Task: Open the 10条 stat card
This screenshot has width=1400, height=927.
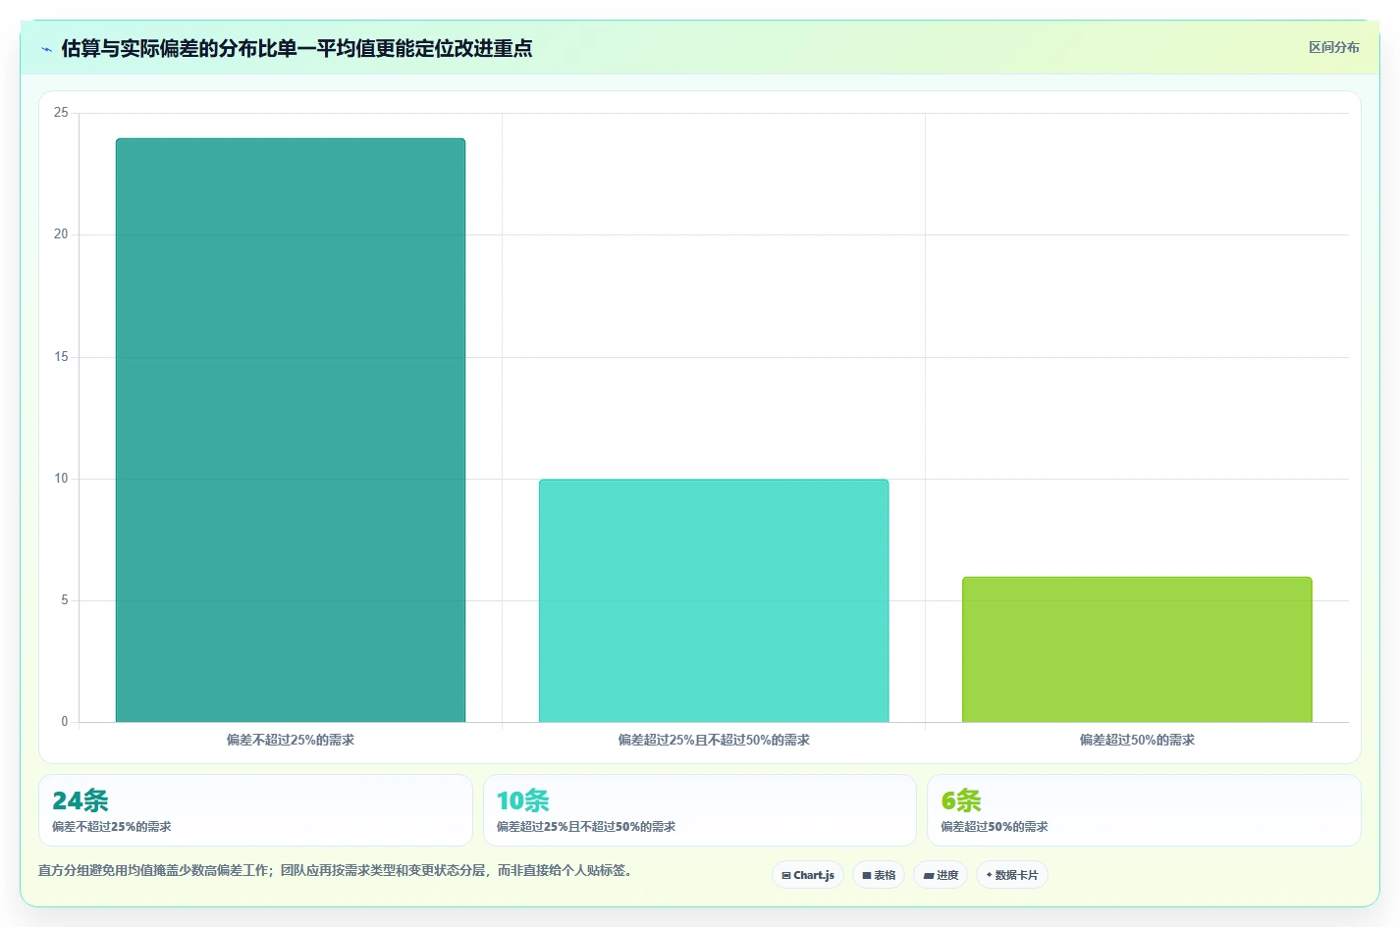Action: coord(700,810)
